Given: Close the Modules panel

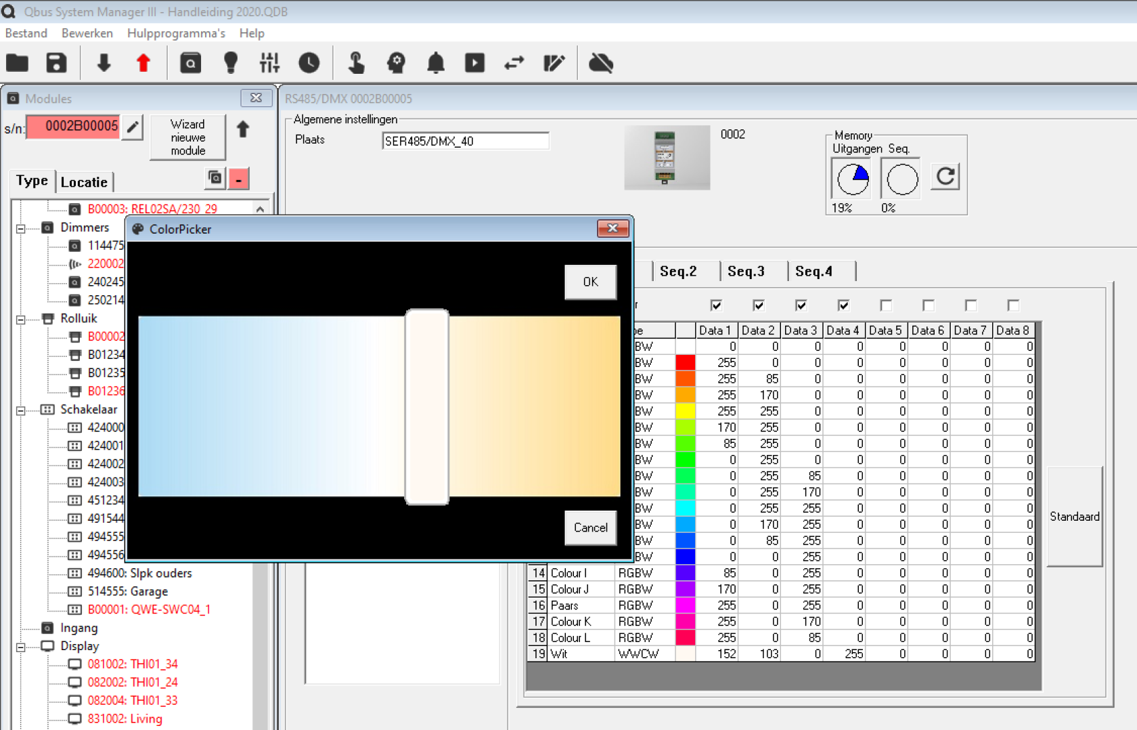Looking at the screenshot, I should pyautogui.click(x=256, y=98).
